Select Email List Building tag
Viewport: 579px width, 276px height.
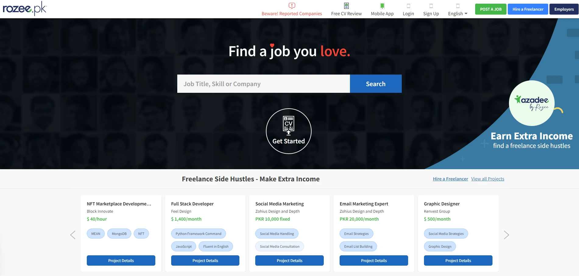358,246
